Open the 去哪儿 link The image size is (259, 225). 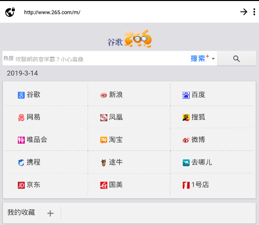202,162
